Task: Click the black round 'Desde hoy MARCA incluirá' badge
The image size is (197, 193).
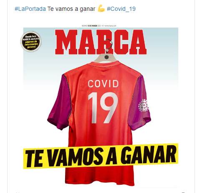Action: (31, 42)
